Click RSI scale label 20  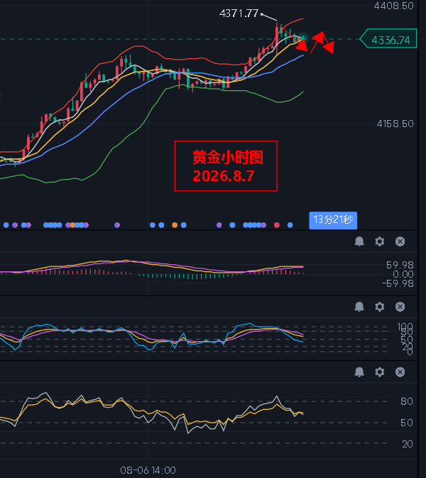407,444
